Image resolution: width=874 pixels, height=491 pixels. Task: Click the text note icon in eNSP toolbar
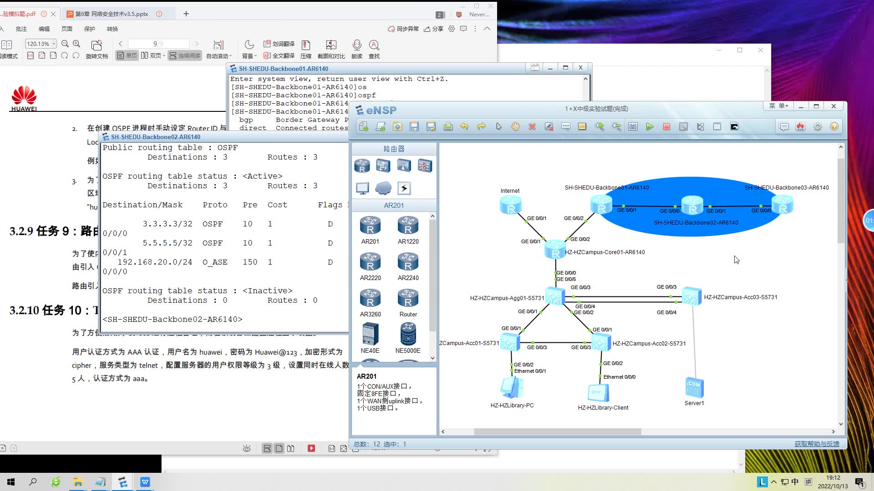[x=565, y=127]
